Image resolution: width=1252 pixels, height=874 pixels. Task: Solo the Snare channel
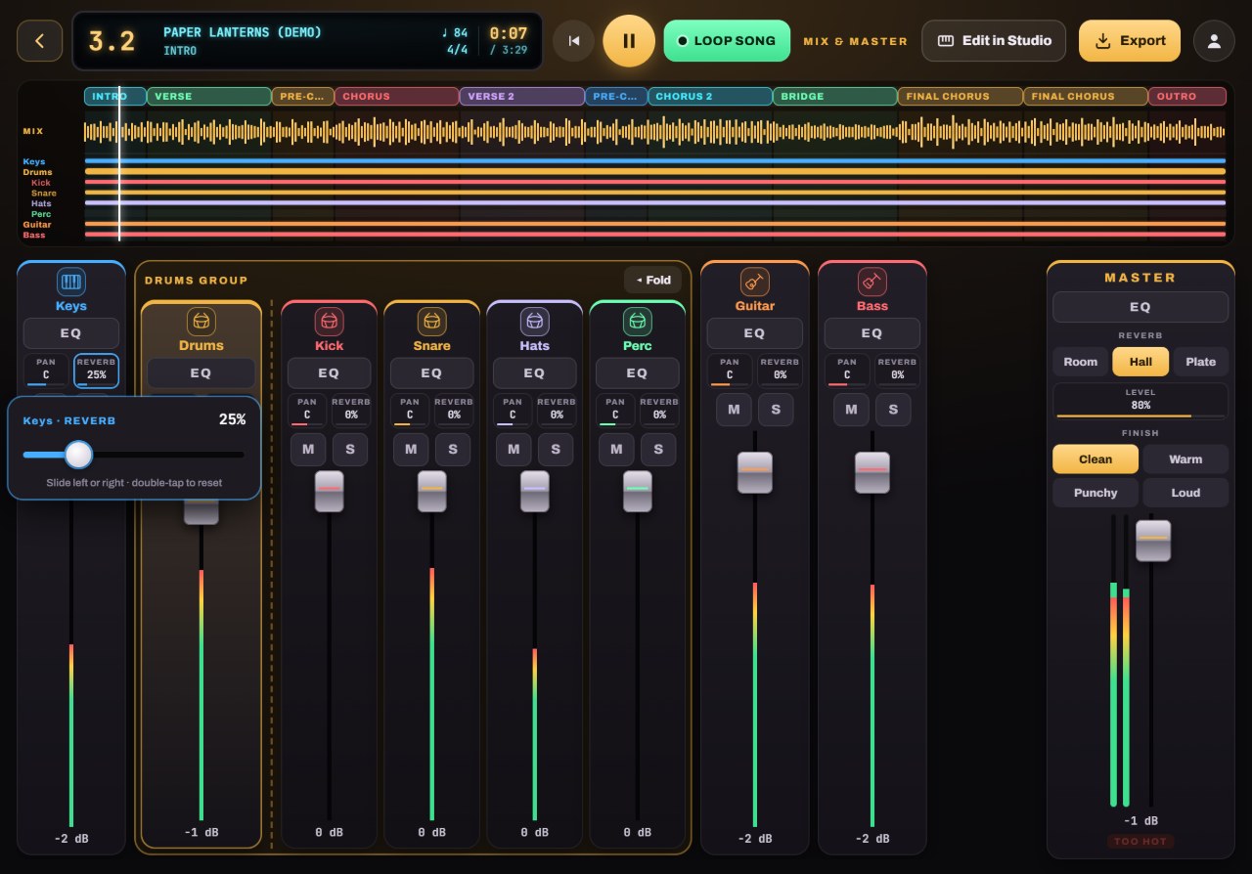click(x=453, y=450)
